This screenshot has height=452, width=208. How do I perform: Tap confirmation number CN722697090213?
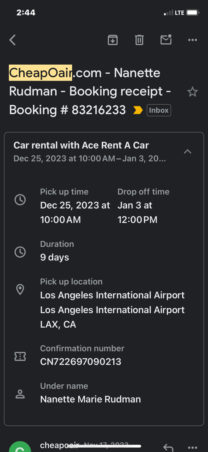[x=81, y=362]
